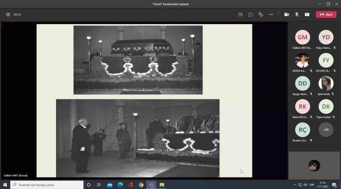Click the self-view video thumbnail

click(x=314, y=165)
